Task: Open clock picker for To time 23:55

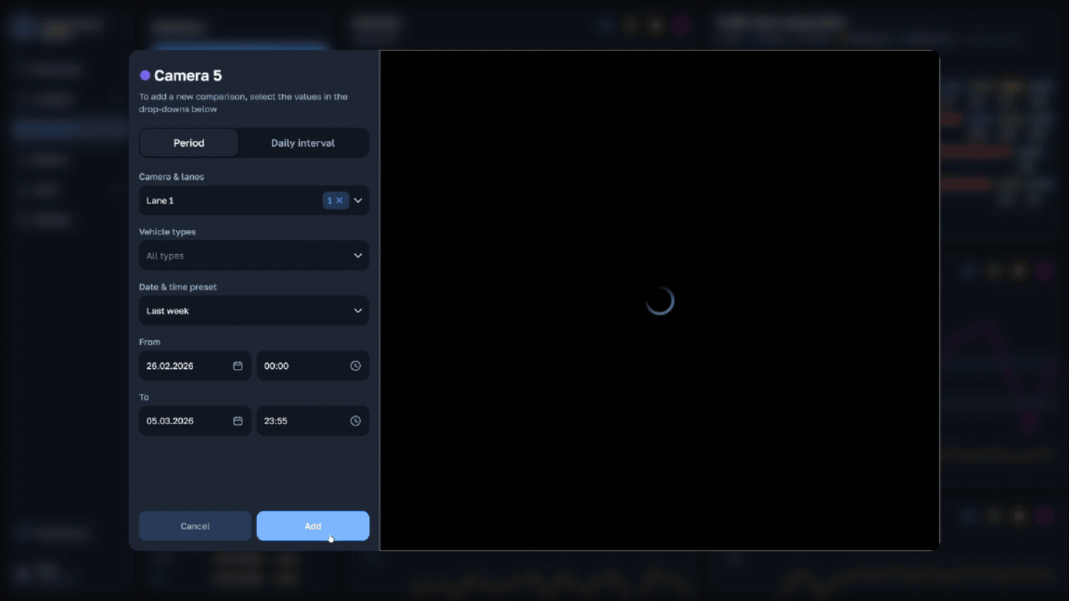Action: pos(355,421)
